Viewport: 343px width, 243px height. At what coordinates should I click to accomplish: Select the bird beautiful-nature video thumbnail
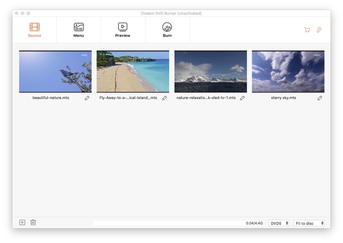[55, 72]
